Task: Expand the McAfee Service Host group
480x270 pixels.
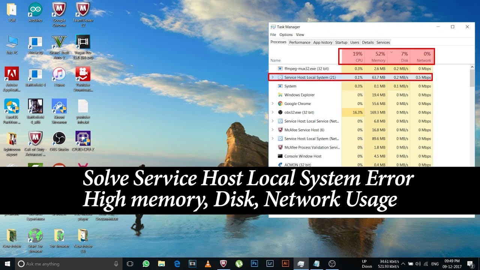Action: tap(273, 130)
